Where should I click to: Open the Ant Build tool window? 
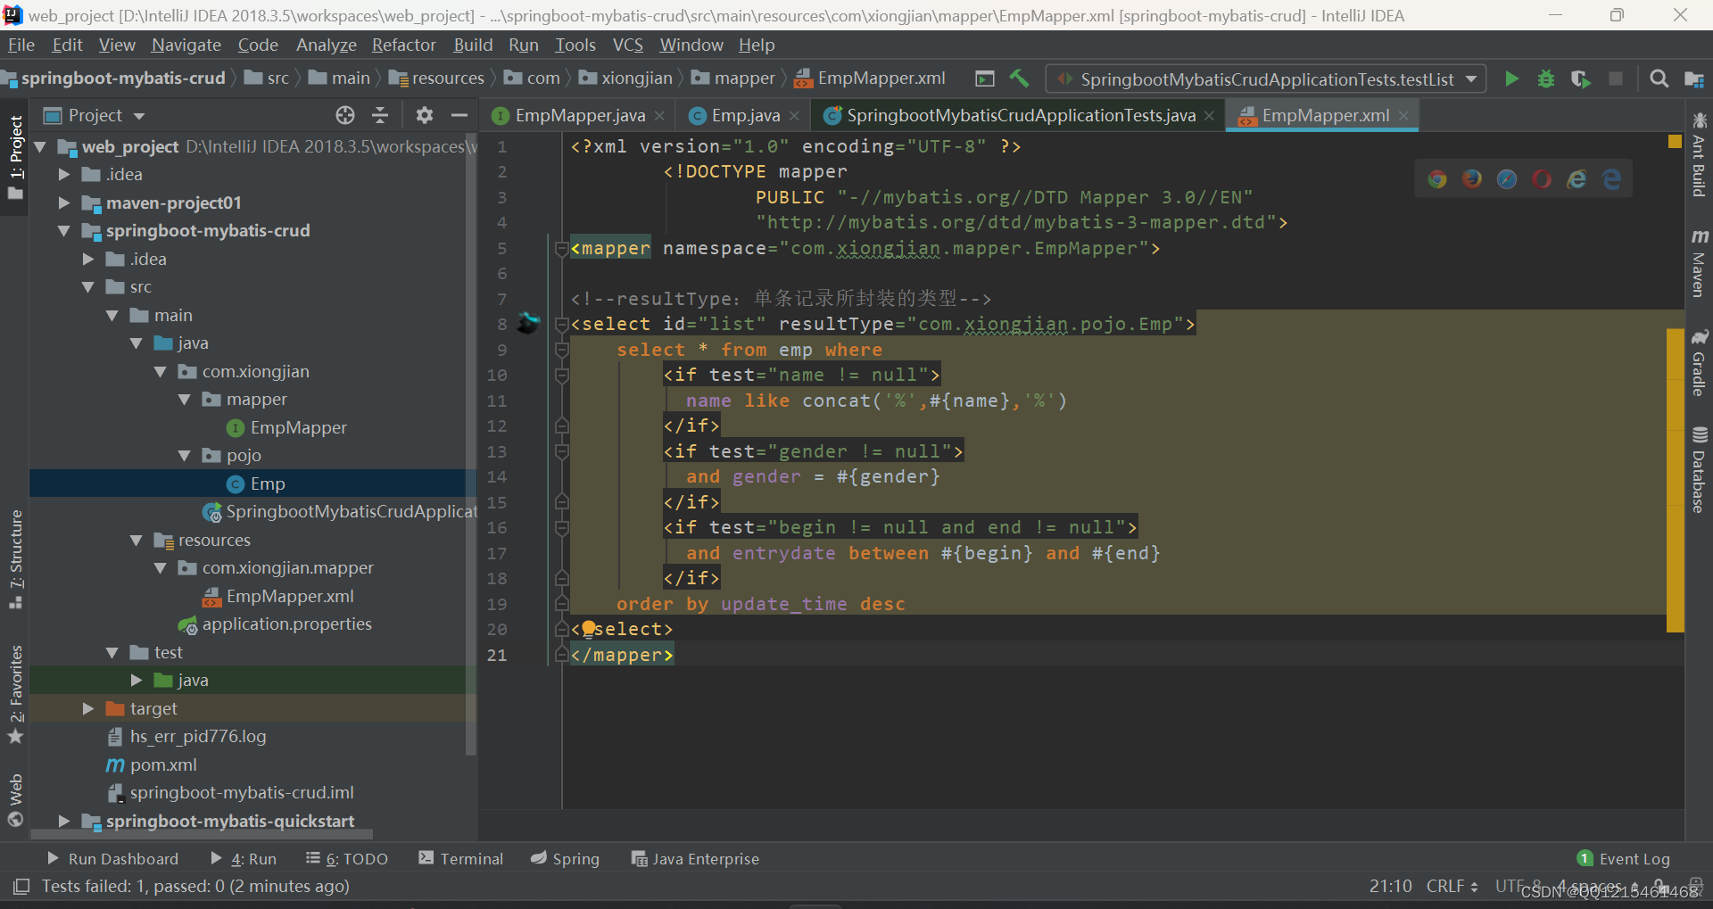tap(1699, 154)
